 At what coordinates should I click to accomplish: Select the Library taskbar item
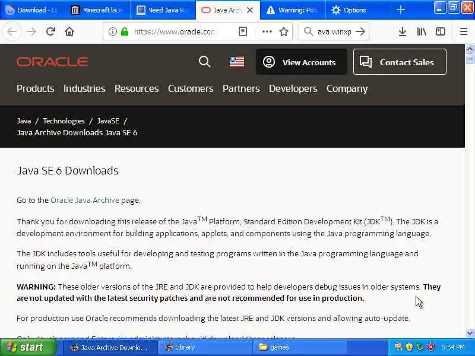click(205, 347)
